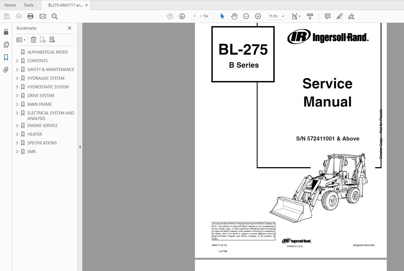The image size is (404, 271).
Task: Jump to HYDRAULIC SYSTEM bookmark
Action: (46, 78)
